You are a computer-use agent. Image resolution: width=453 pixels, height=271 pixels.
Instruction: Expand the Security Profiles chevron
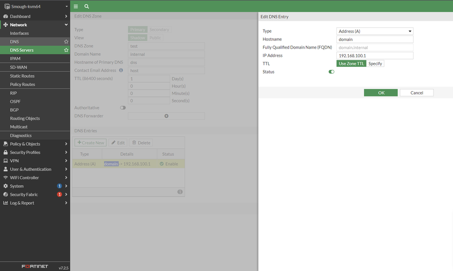pos(66,152)
